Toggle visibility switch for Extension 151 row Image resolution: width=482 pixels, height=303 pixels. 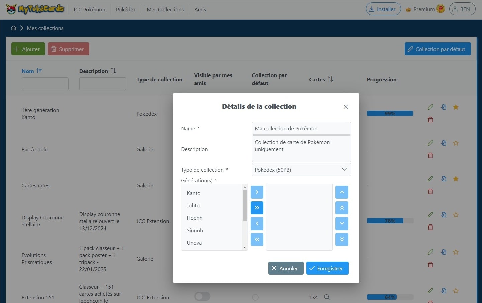pyautogui.click(x=202, y=296)
